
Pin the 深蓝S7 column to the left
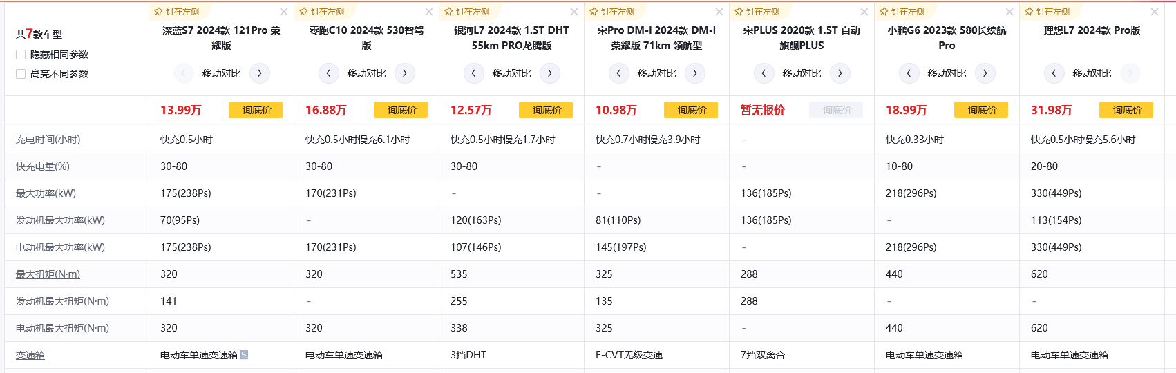[x=176, y=12]
